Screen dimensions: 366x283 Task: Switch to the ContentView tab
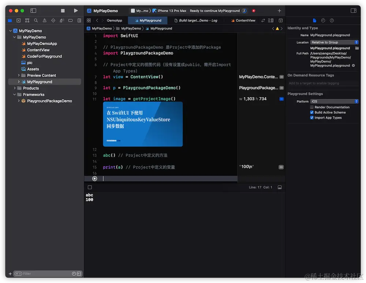click(243, 21)
